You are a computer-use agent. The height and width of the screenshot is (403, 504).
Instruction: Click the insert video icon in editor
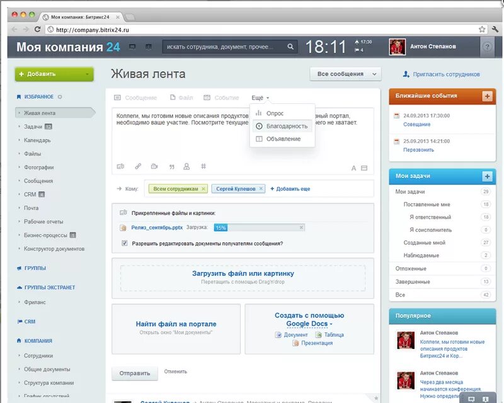click(x=154, y=166)
